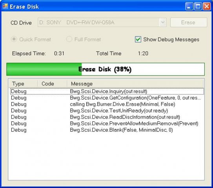Minimize the Erase Disk window
Screen dimensions: 213x188
click(189, 6)
